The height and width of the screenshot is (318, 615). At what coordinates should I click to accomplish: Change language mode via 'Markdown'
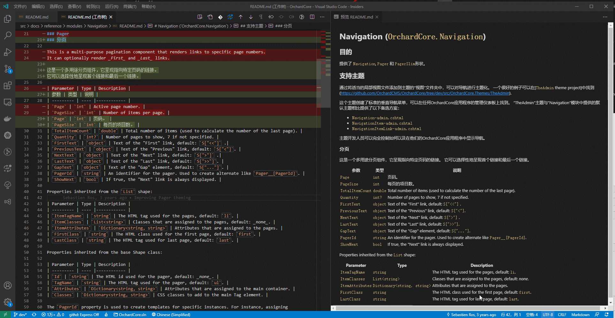580,314
